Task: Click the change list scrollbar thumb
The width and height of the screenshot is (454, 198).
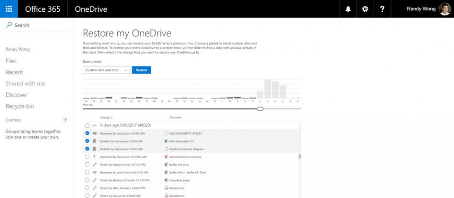Action: (x=300, y=156)
